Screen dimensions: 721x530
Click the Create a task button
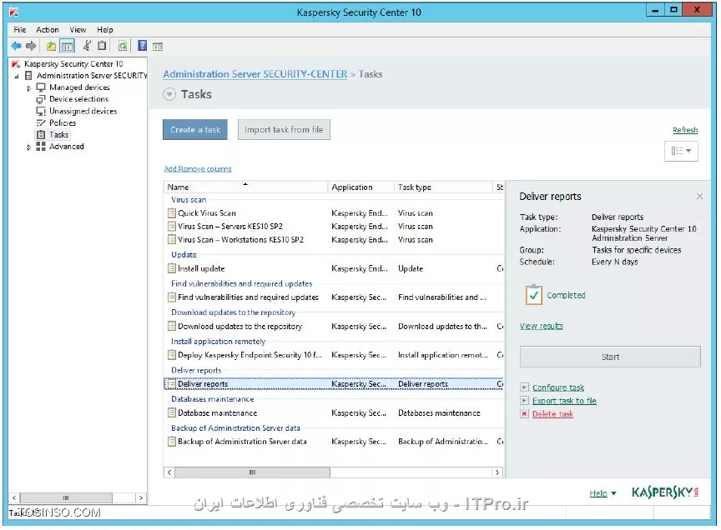coord(195,130)
